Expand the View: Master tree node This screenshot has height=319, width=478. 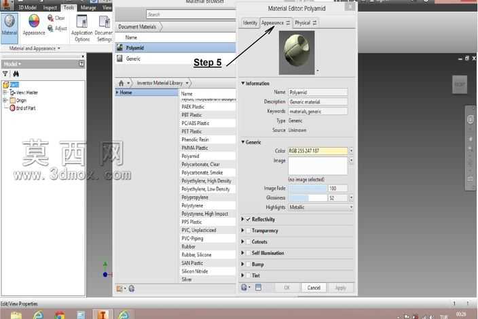pyautogui.click(x=5, y=93)
